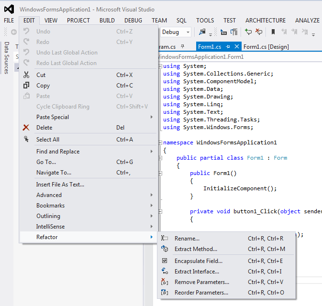This screenshot has width=322, height=306.
Task: Click the navigate backward toolbar button
Action: pos(14,32)
